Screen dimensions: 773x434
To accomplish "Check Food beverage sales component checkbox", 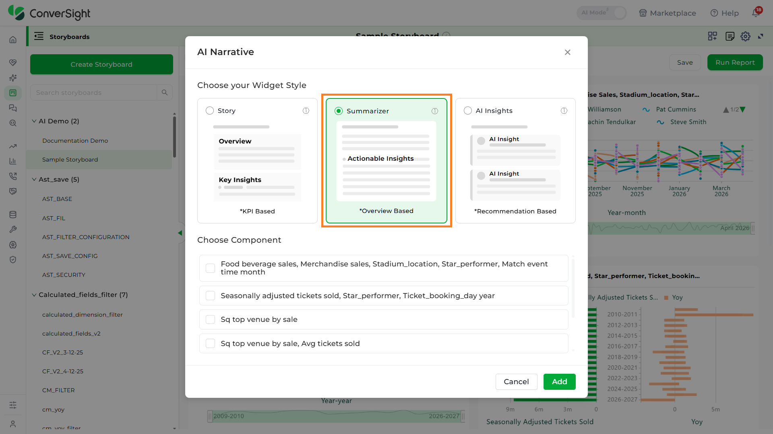I will click(210, 268).
